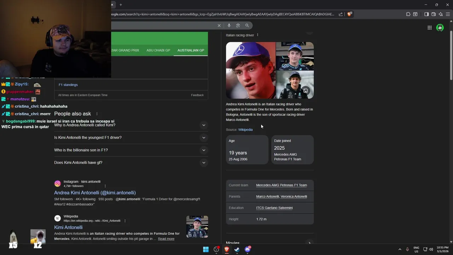
Task: Open the Kimi Antonelli Wikipedia result
Action: pyautogui.click(x=68, y=227)
